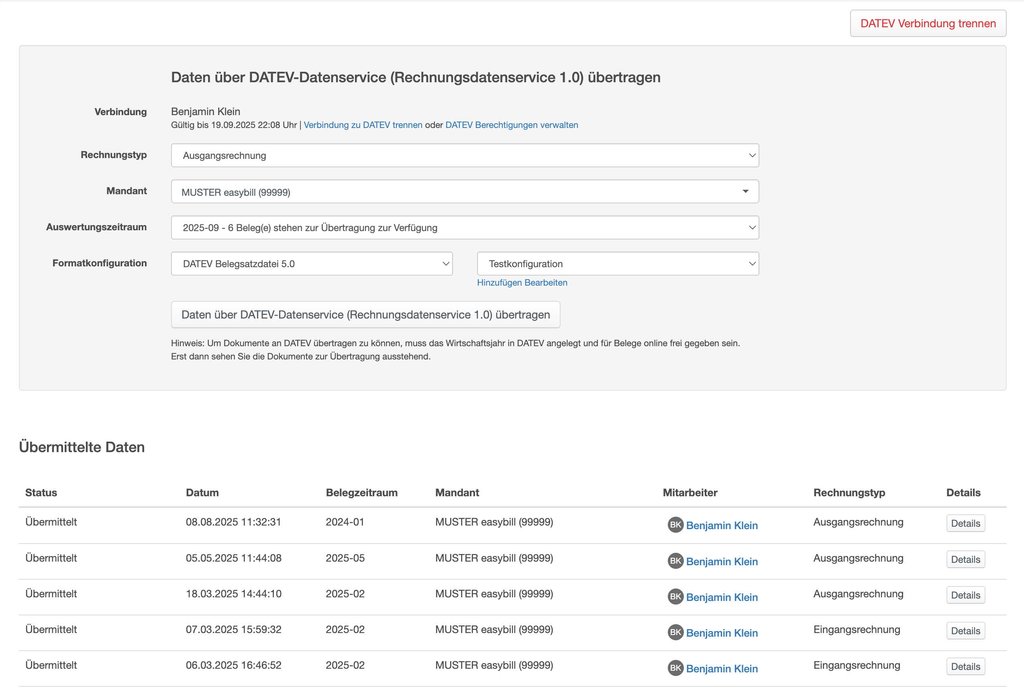Click the Bearbeiten link under Testkonfiguration
The width and height of the screenshot is (1024, 690).
[x=546, y=282]
